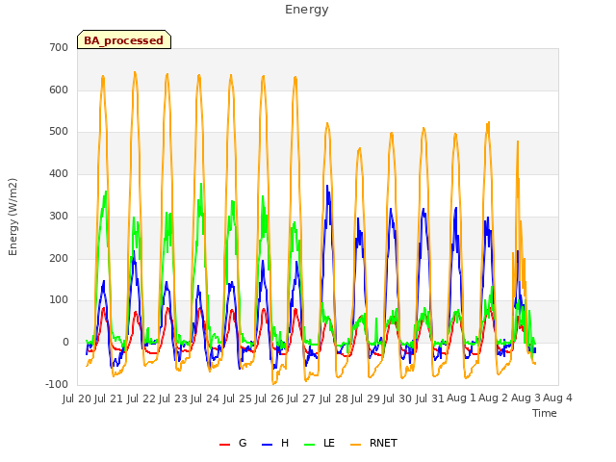
Task: Click the orange RNET legend color marker
Action: 355,445
